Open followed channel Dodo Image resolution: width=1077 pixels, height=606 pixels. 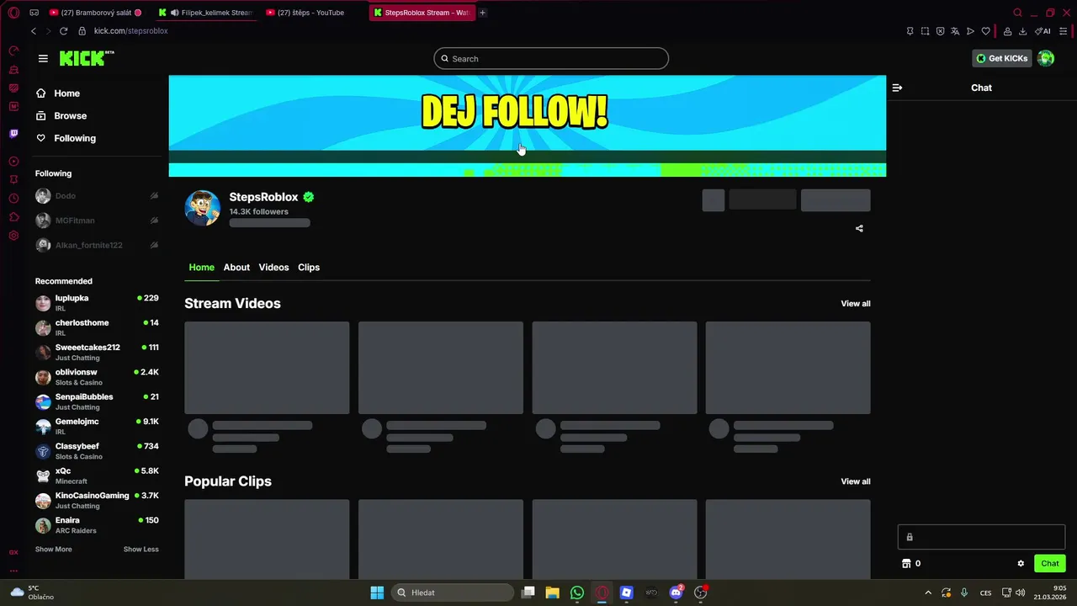click(x=97, y=196)
